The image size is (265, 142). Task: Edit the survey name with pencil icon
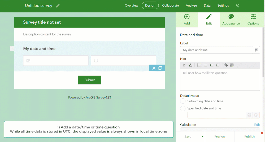58,6
